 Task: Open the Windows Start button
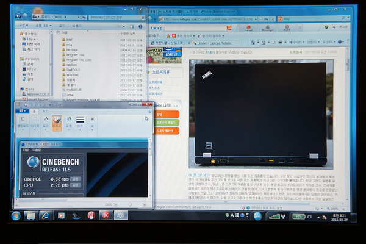pos(16,216)
